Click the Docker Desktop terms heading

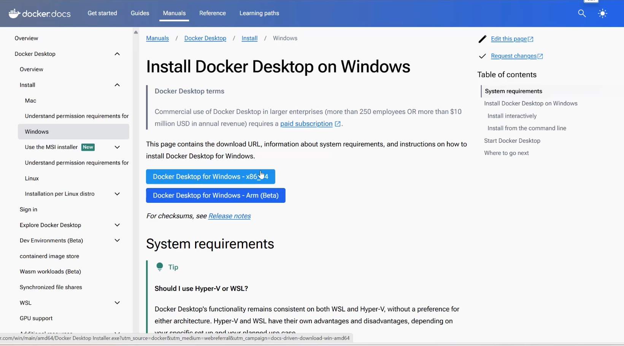click(x=189, y=91)
